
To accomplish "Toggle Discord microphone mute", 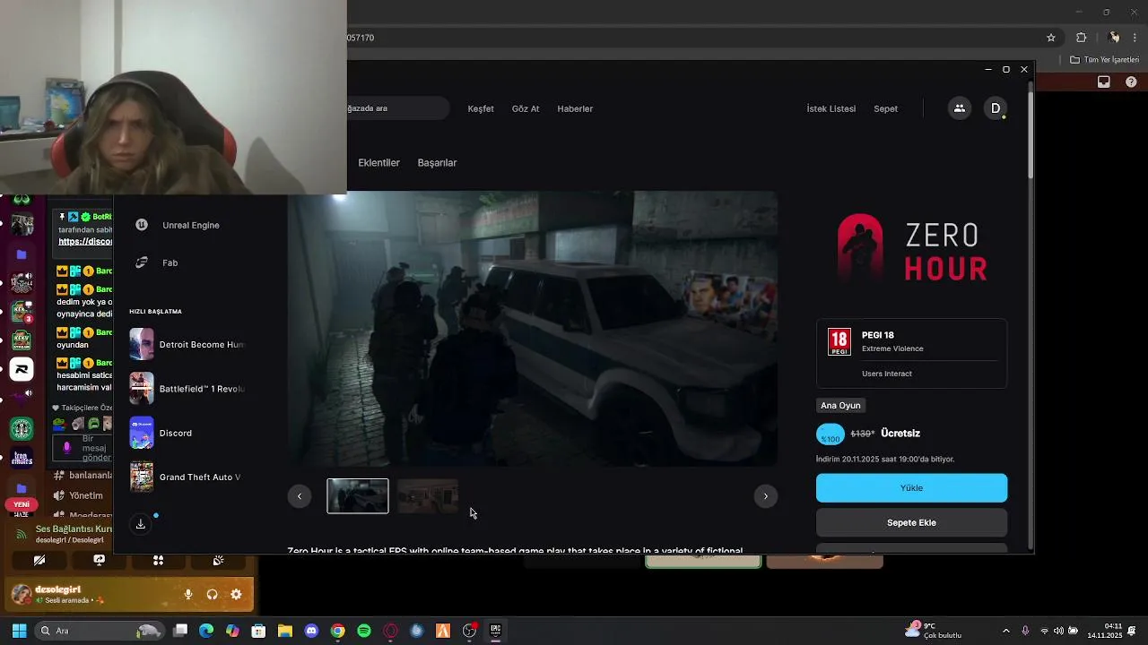I will (x=188, y=594).
